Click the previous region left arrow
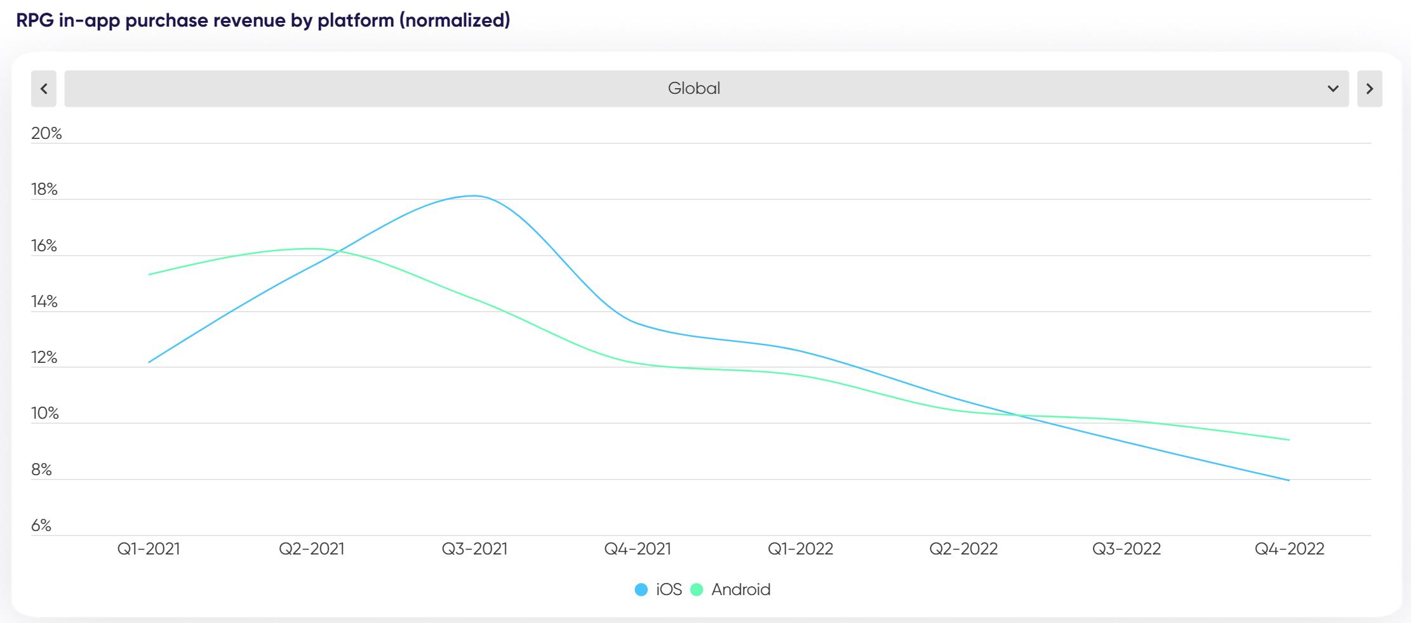 coord(44,89)
